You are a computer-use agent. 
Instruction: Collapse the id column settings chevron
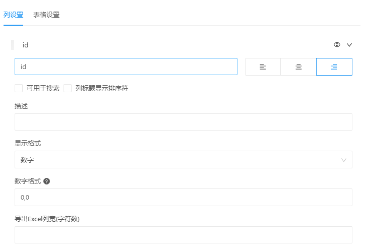(x=349, y=45)
